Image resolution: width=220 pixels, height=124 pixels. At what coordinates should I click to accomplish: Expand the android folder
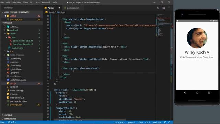(x=14, y=30)
